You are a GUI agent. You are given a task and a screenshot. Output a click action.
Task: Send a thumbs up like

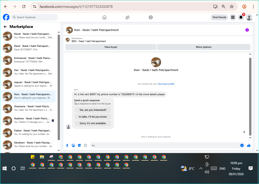click(249, 145)
